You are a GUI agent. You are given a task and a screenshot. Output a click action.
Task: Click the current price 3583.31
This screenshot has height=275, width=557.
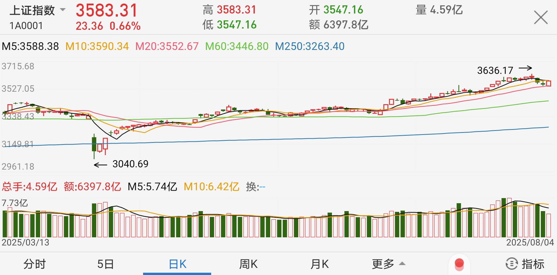click(x=107, y=11)
